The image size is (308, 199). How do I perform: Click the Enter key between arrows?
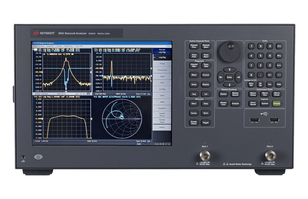229,77
